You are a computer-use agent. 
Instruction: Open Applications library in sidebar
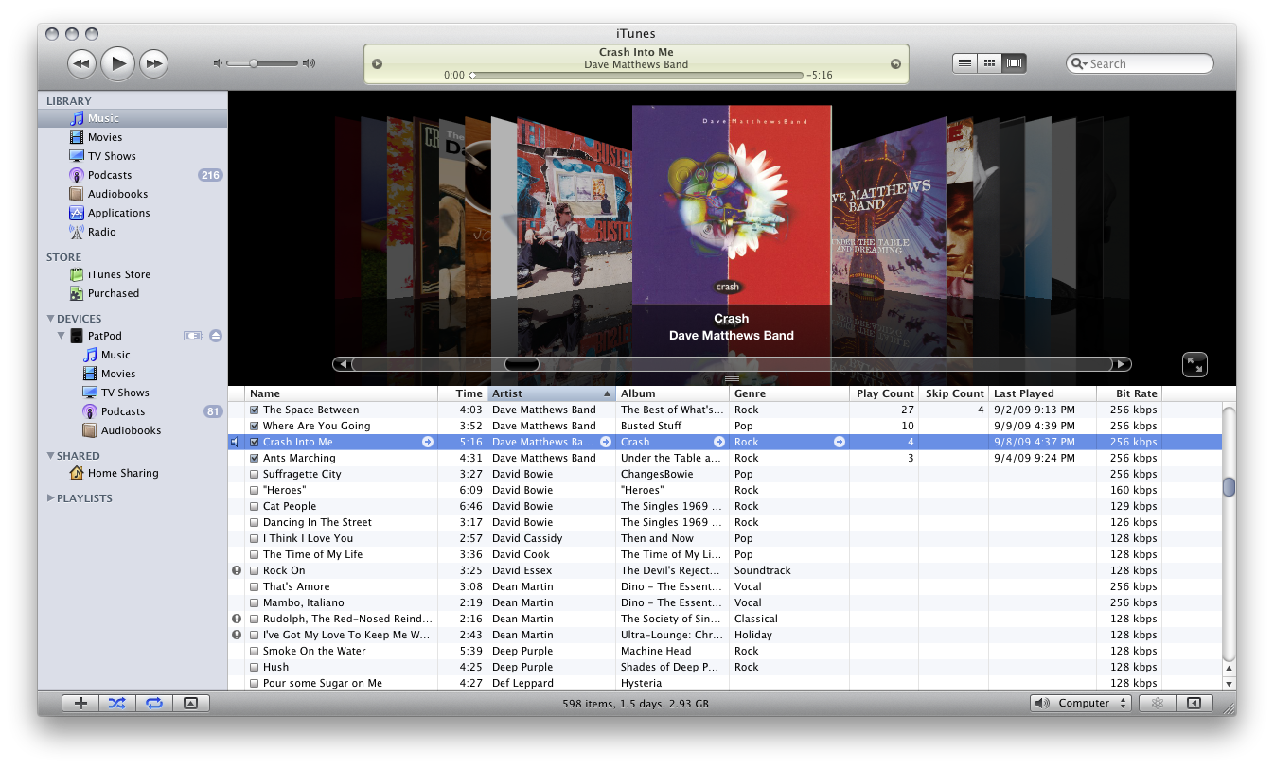click(133, 213)
